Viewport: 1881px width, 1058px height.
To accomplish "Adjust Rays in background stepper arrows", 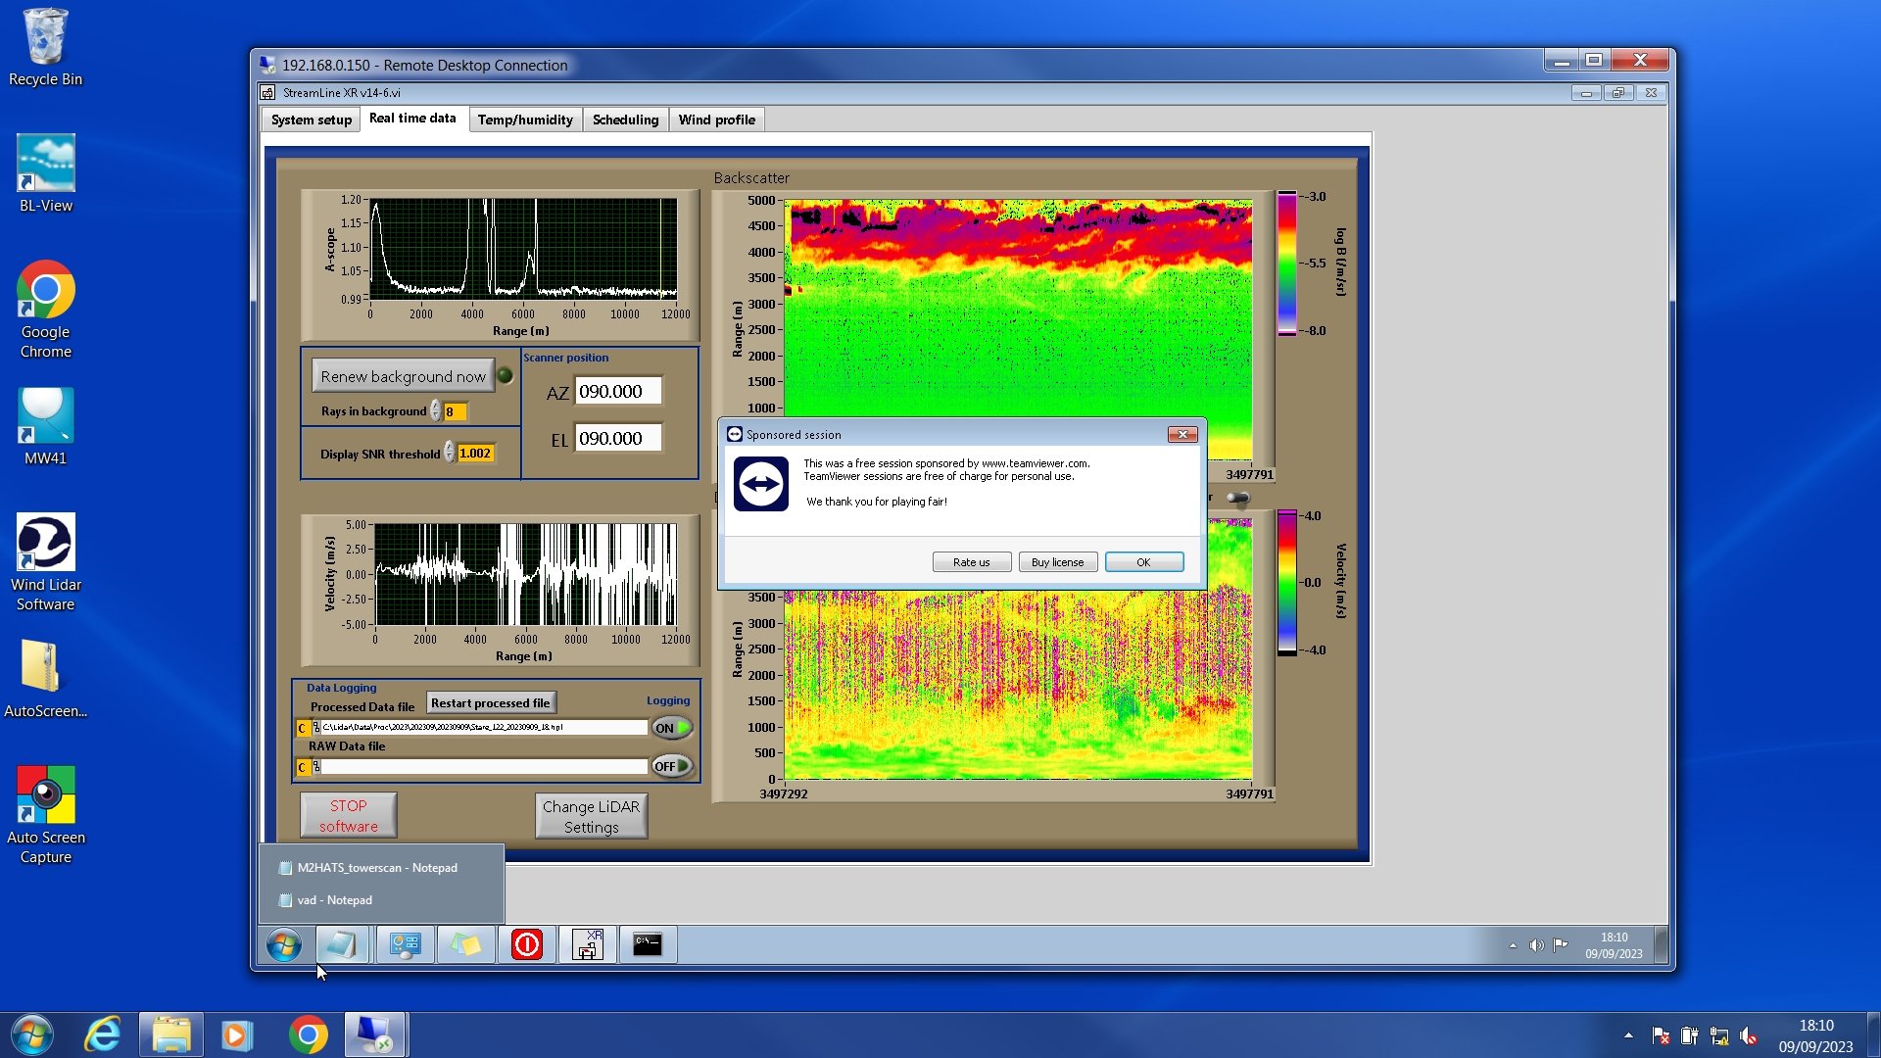I will (x=436, y=411).
